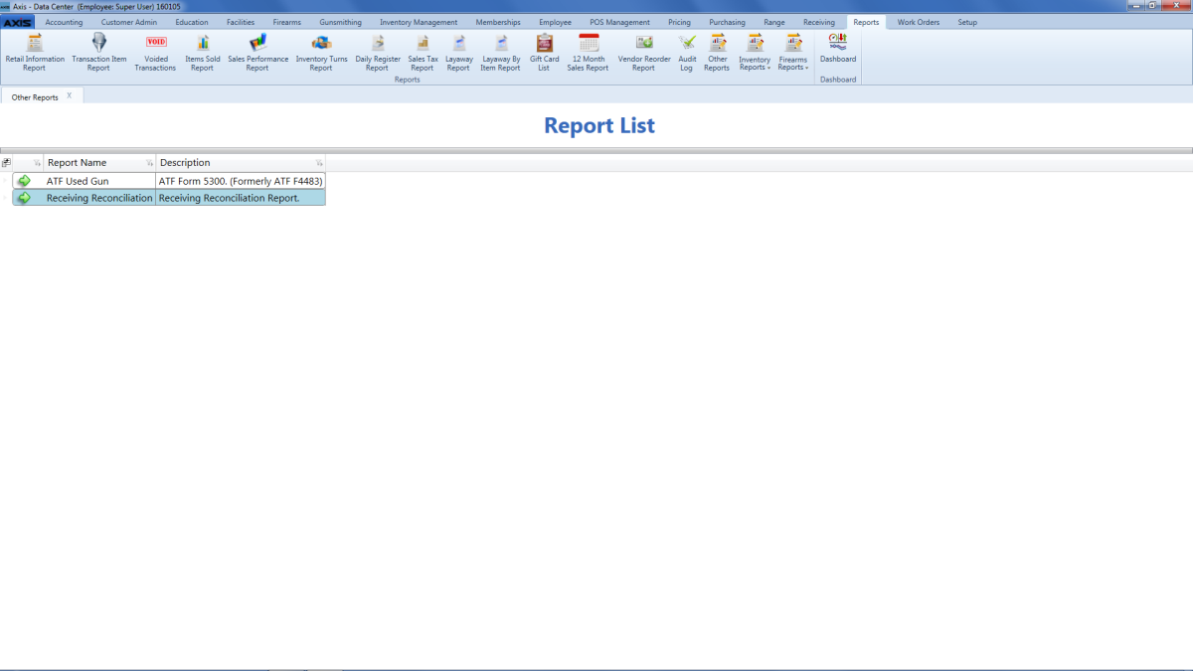Switch to the Education ribbon tab
This screenshot has width=1193, height=671.
[x=192, y=22]
